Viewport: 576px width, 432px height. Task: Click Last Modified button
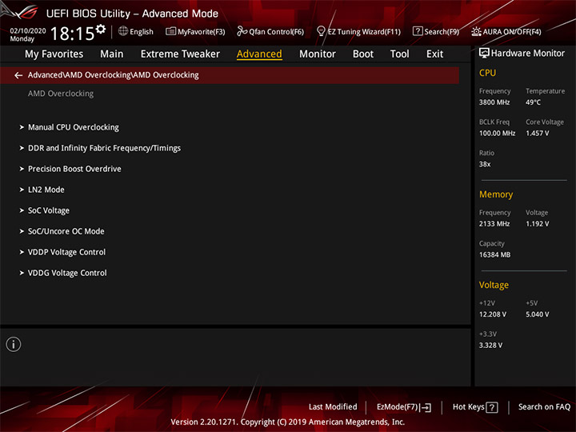[333, 407]
